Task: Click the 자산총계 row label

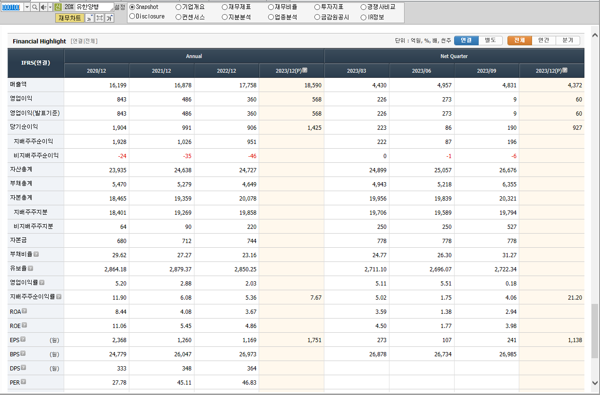Action: click(x=21, y=169)
